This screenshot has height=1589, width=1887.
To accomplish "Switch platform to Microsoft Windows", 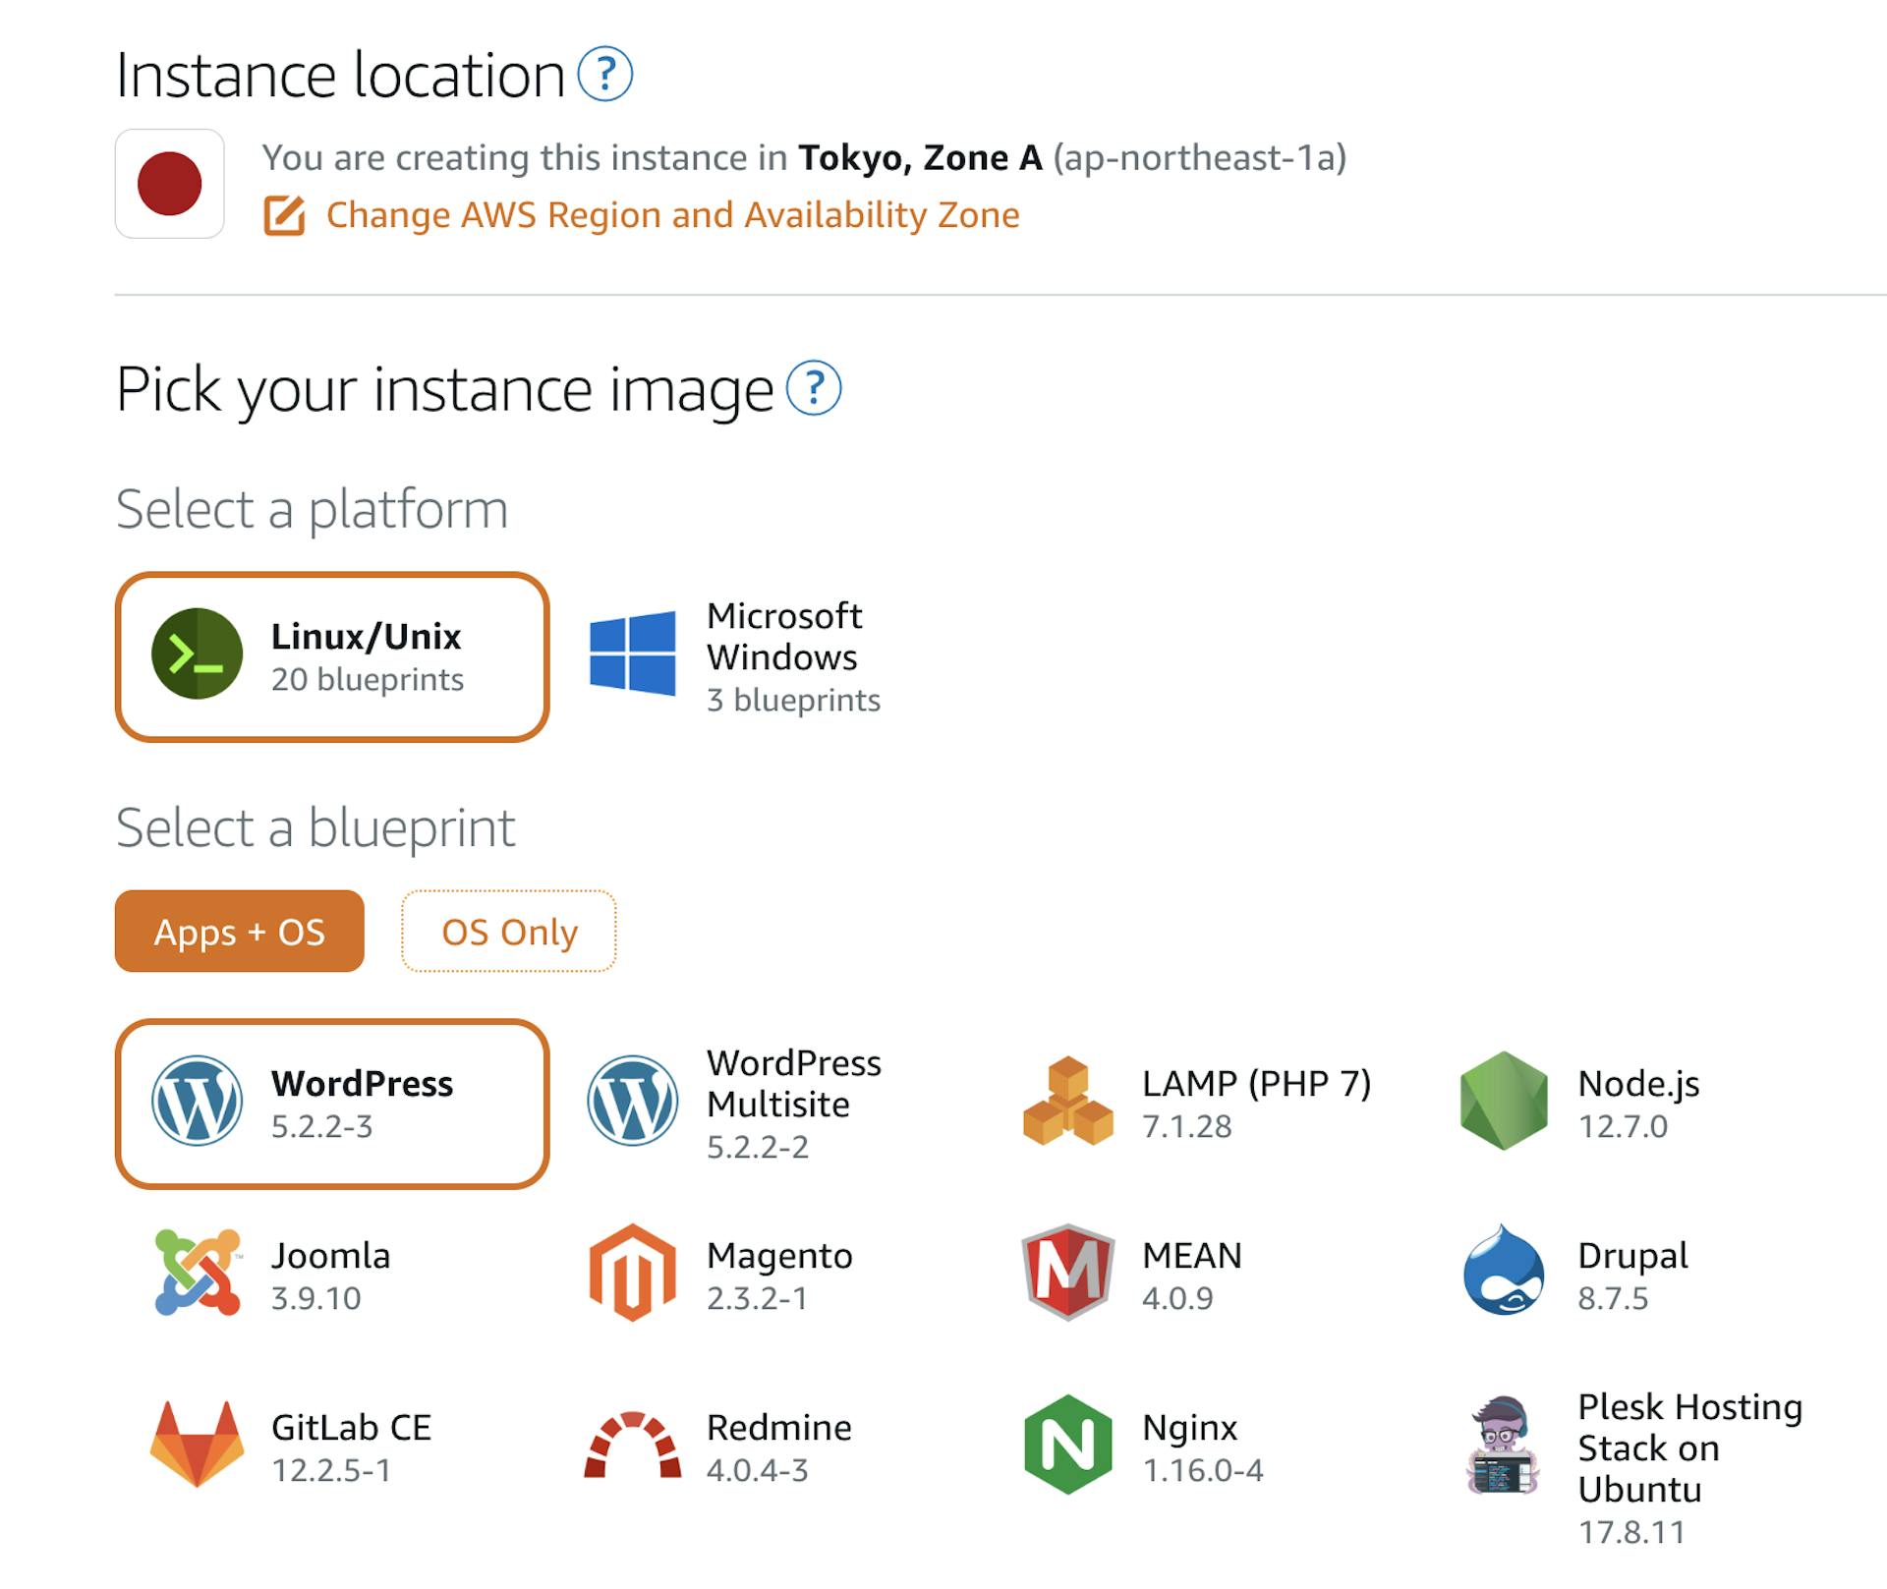I will 735,655.
